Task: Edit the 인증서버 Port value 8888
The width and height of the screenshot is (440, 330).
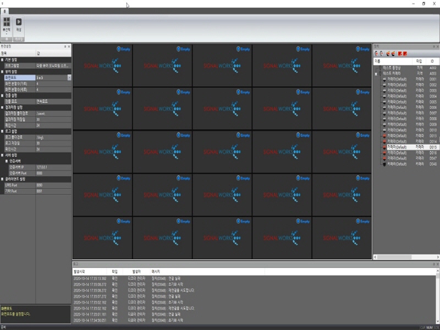Action: [53, 173]
